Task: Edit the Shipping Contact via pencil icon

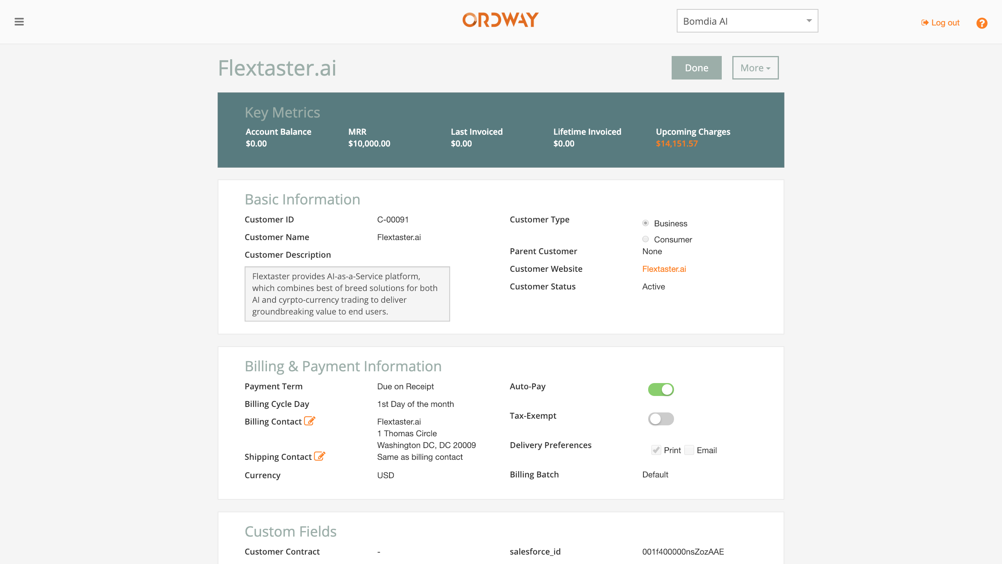Action: (x=319, y=456)
